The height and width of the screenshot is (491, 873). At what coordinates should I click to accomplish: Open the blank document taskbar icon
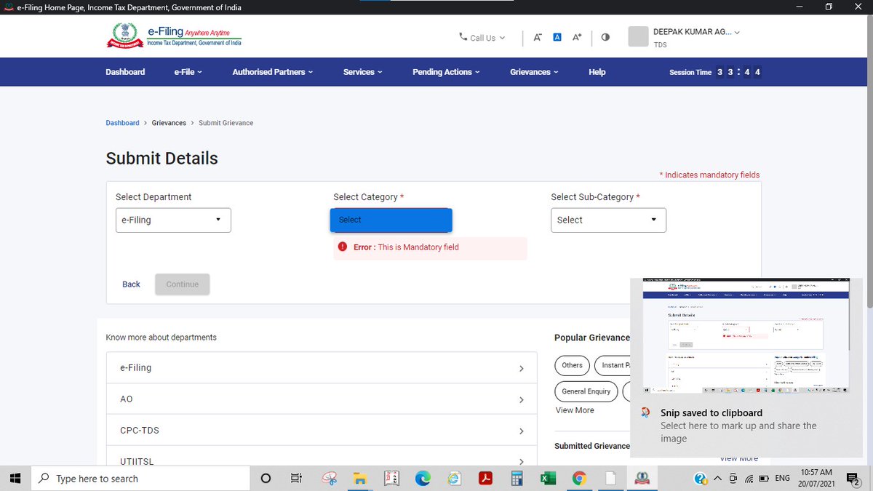[x=610, y=478]
